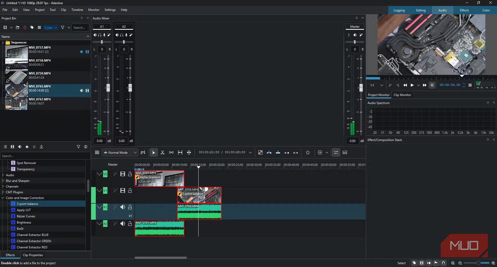Screen dimensions: 497x267
Task: Mute the A2 audio track
Action: [x=122, y=224]
